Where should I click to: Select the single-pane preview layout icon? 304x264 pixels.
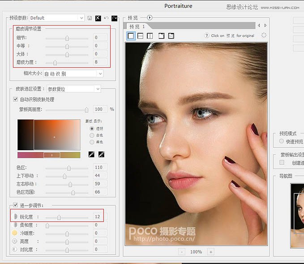tap(131, 36)
